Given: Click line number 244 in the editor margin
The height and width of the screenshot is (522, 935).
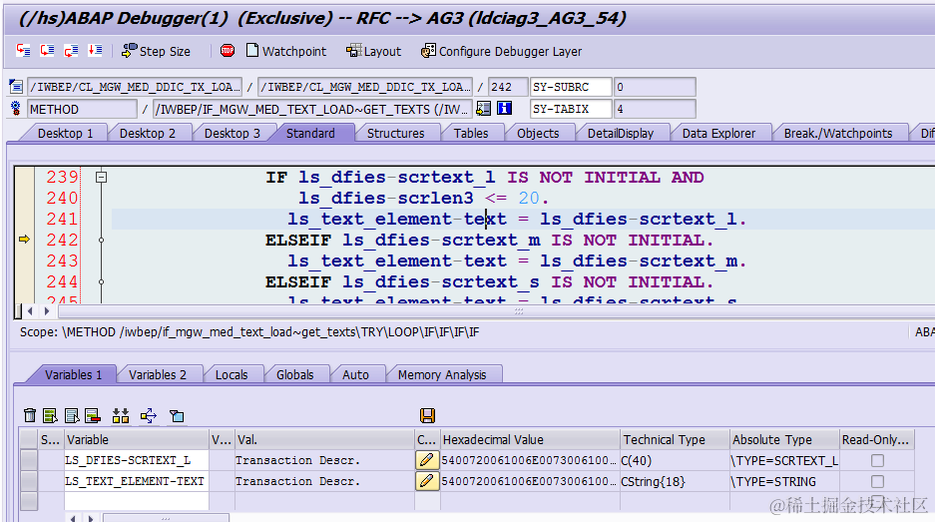Looking at the screenshot, I should [x=62, y=281].
